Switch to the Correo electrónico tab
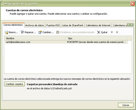 click(x=13, y=25)
